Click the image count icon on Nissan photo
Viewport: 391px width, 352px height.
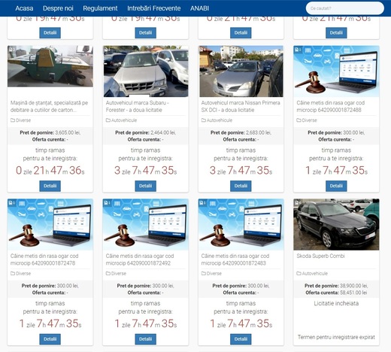click(x=203, y=49)
